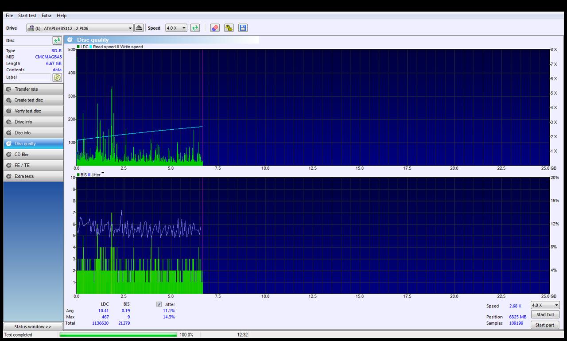
Task: Click the BIS max value 9
Action: [x=128, y=317]
